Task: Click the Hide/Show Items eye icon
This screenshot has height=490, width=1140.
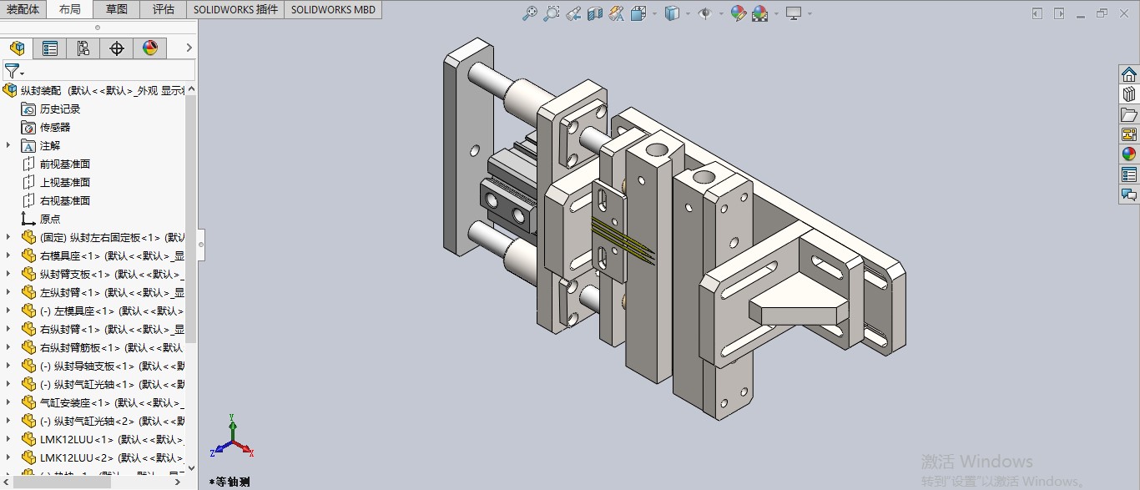Action: click(x=705, y=13)
